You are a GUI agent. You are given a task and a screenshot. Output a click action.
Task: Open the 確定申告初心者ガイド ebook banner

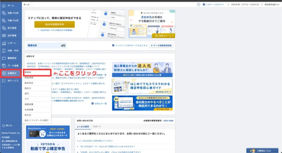click(142, 87)
